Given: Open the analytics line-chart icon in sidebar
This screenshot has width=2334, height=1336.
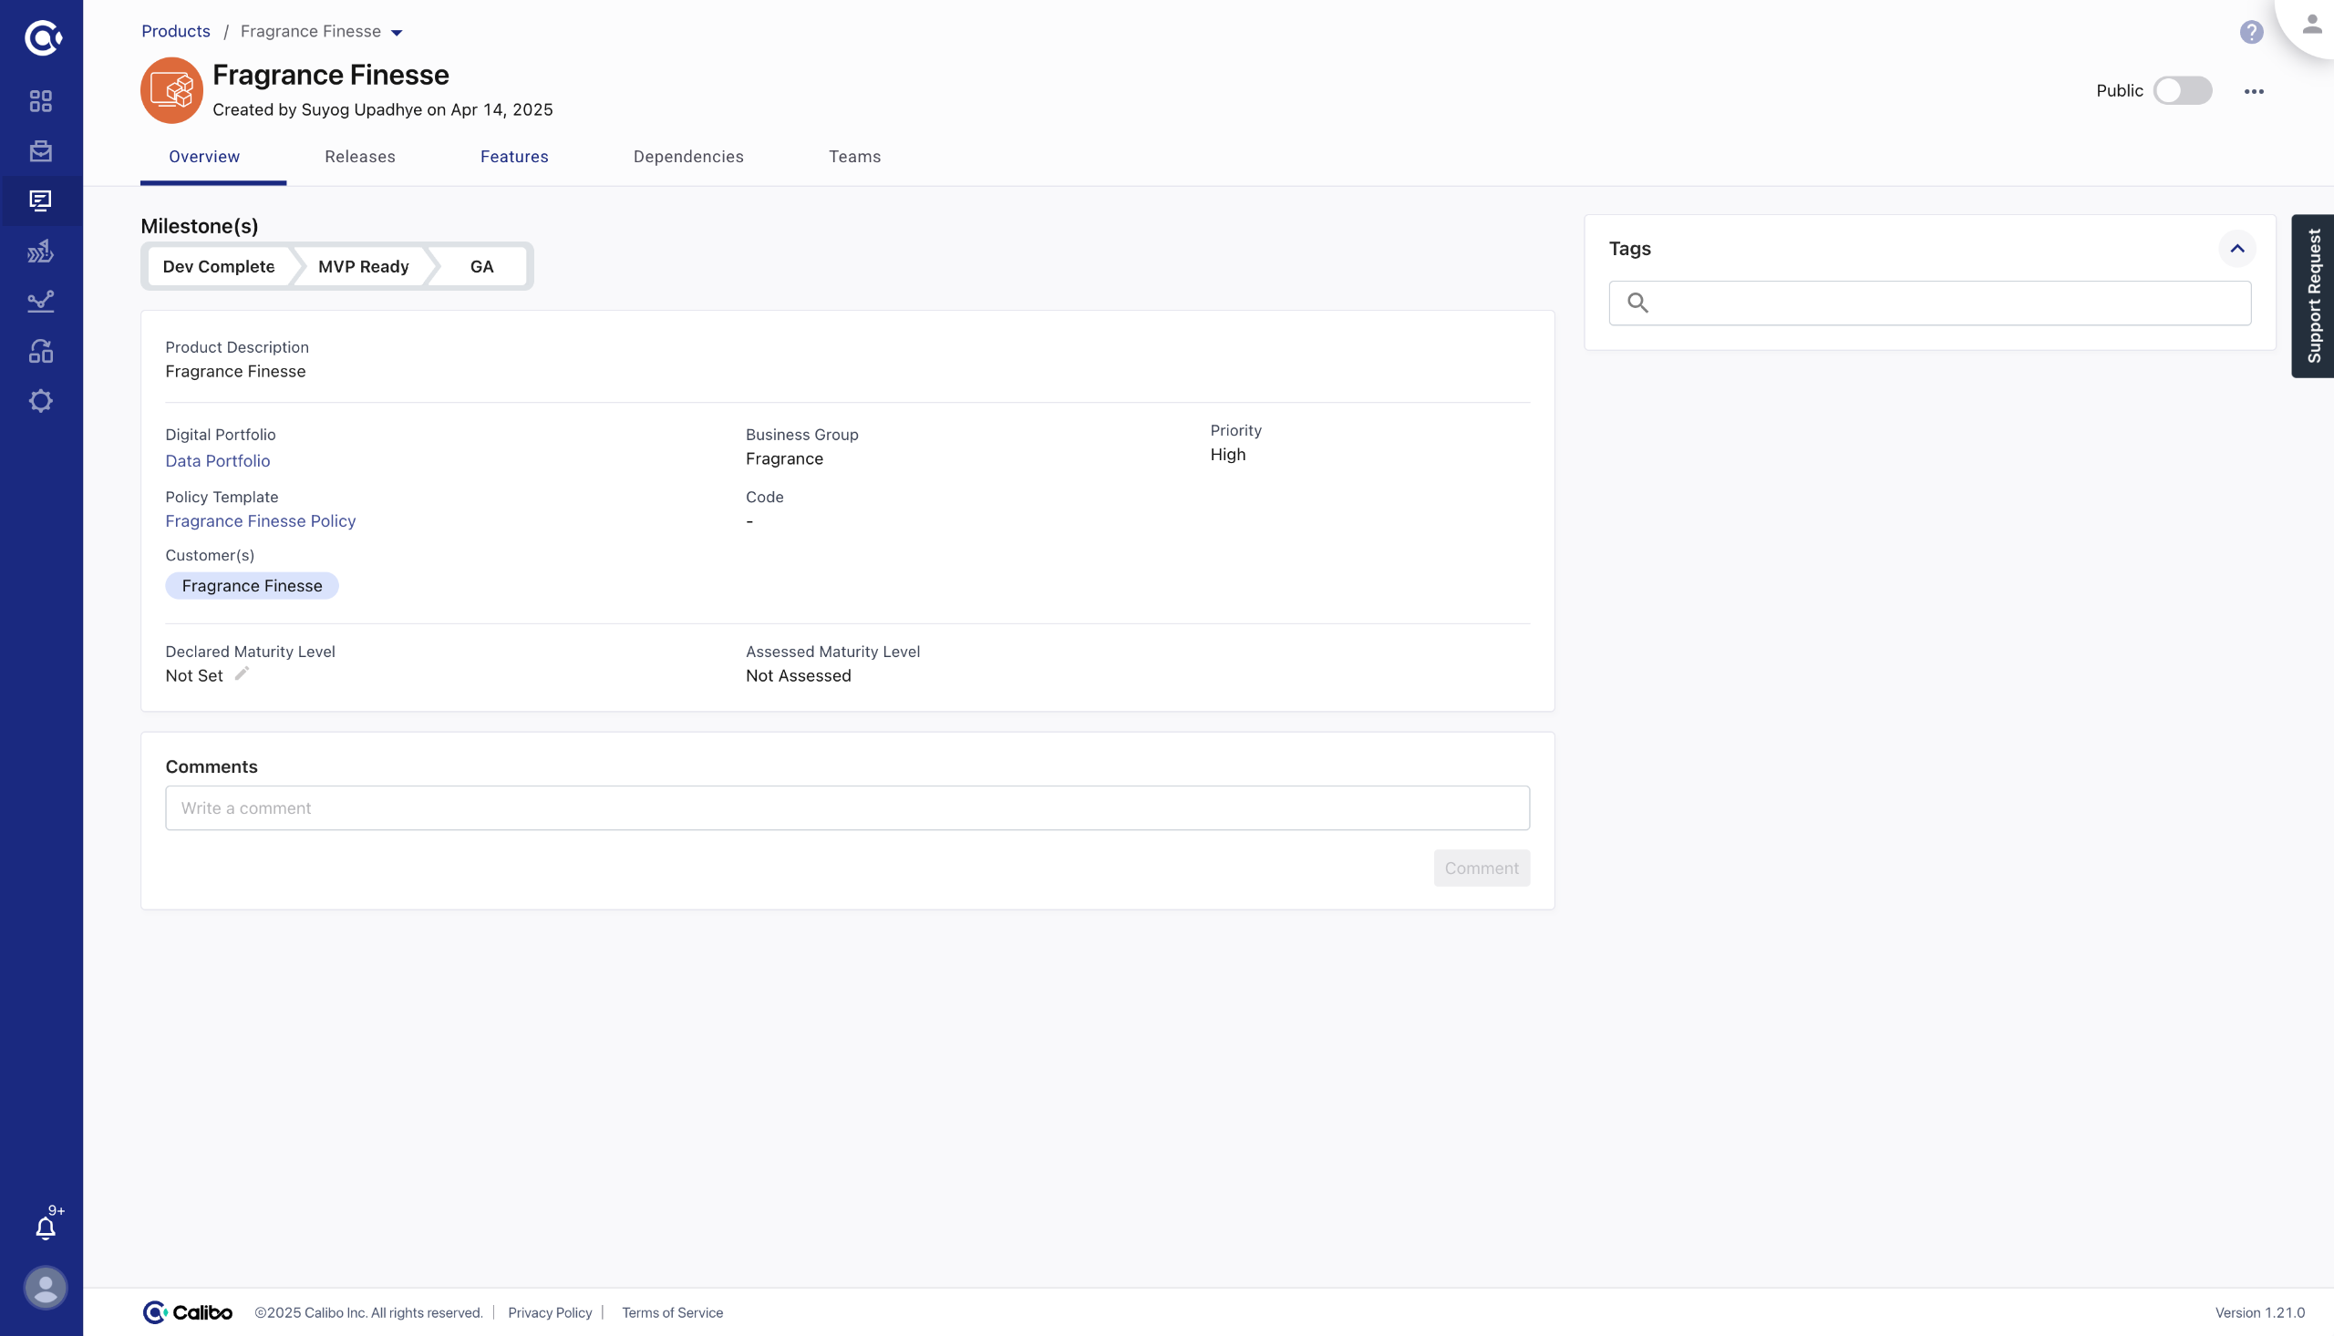Looking at the screenshot, I should 40,301.
